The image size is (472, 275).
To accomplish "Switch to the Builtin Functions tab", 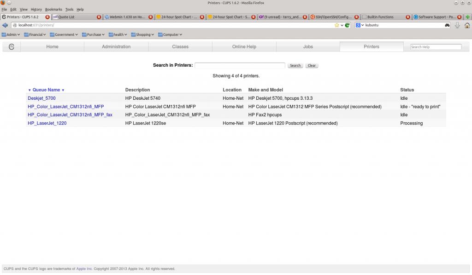I will [x=386, y=17].
